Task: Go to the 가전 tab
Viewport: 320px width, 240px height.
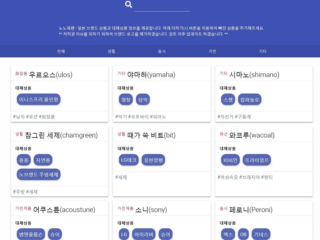Action: coord(212,51)
